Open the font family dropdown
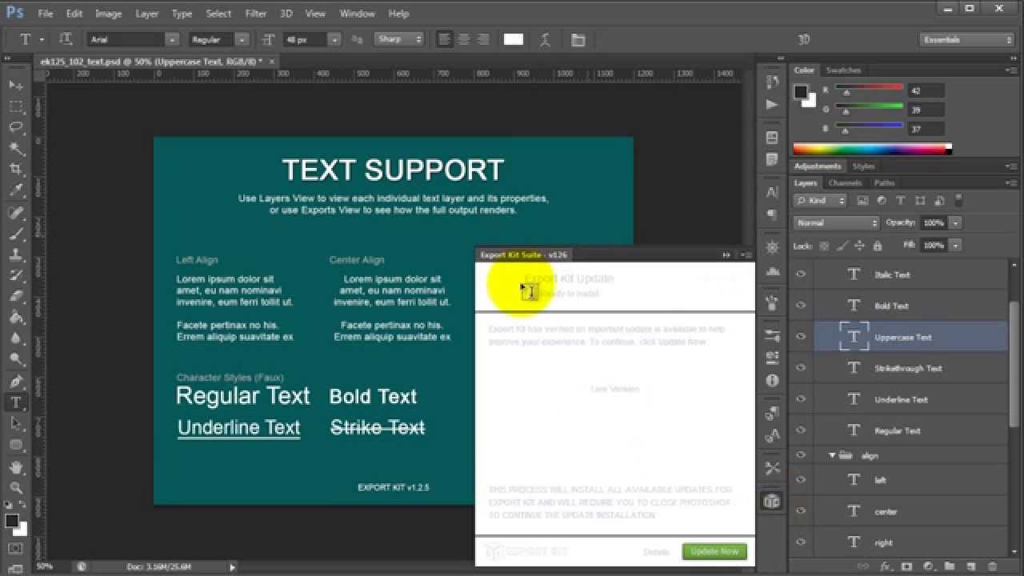1024x576 pixels. [x=172, y=39]
